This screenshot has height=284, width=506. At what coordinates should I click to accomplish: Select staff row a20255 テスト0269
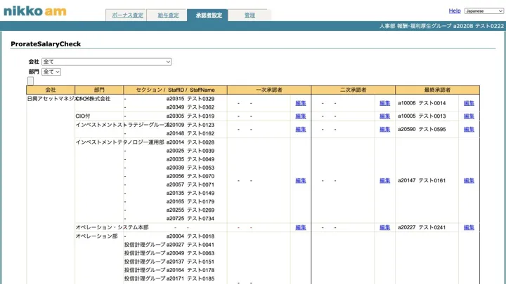click(190, 210)
